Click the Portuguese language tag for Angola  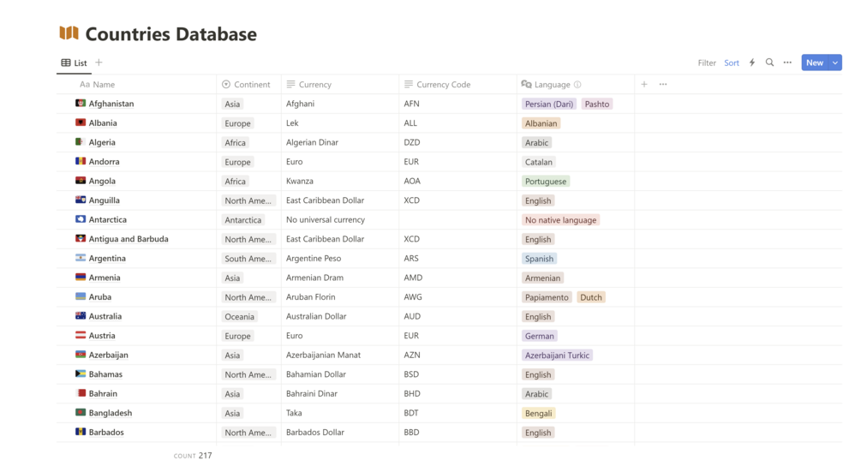[546, 182]
